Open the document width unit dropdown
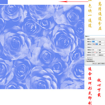Viewport: 105px width, 105px height. click(102, 50)
